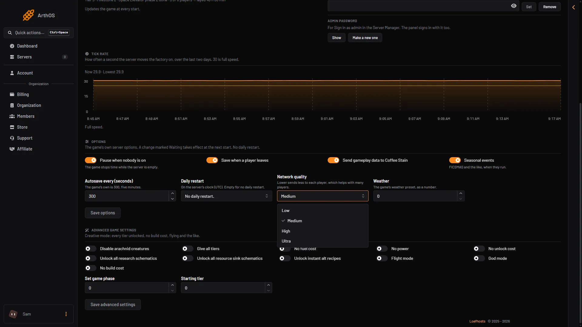Select Medium network quality option
The width and height of the screenshot is (582, 327).
pyautogui.click(x=323, y=221)
